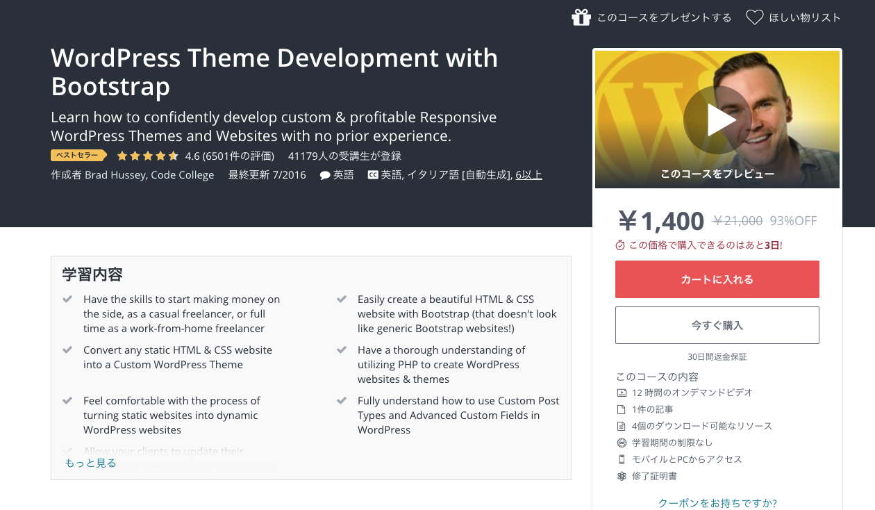
Task: Click the 93%OFF discount text
Action: click(x=793, y=221)
